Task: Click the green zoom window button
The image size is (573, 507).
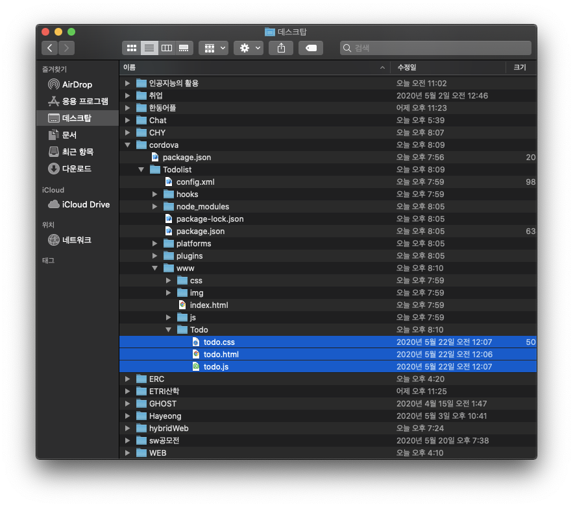Action: coord(71,32)
